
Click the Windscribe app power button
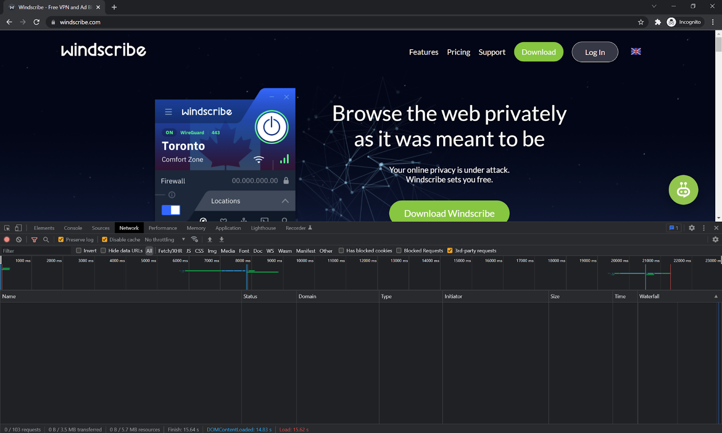(272, 127)
